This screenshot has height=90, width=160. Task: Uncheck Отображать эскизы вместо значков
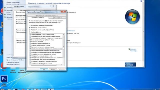[x=30, y=56]
